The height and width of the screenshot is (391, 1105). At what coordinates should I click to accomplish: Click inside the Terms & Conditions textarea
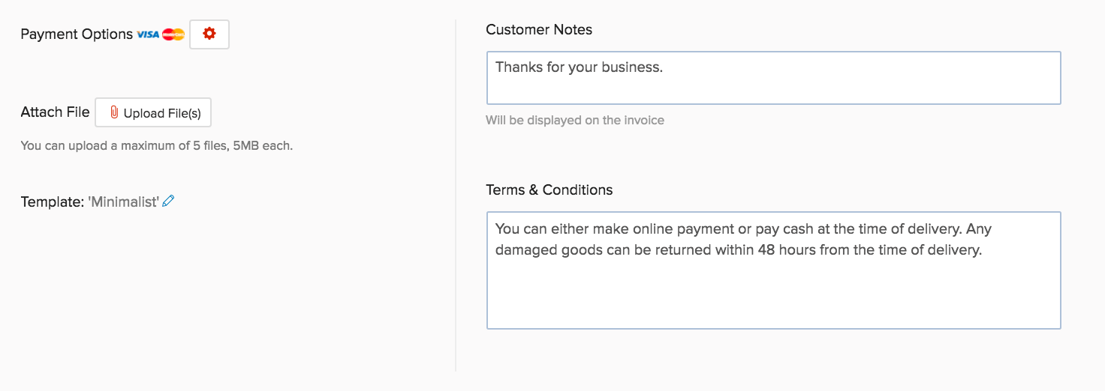(x=773, y=292)
